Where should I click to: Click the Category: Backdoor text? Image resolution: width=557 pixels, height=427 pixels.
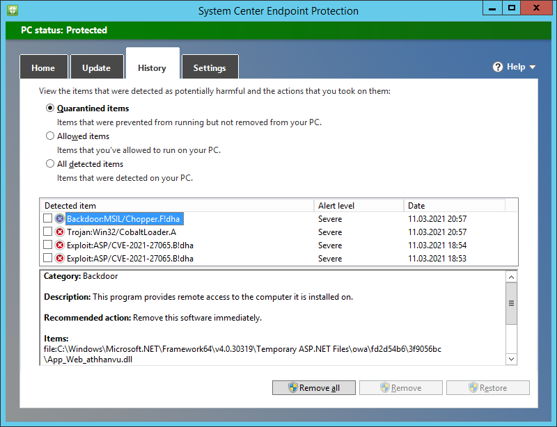tap(81, 276)
